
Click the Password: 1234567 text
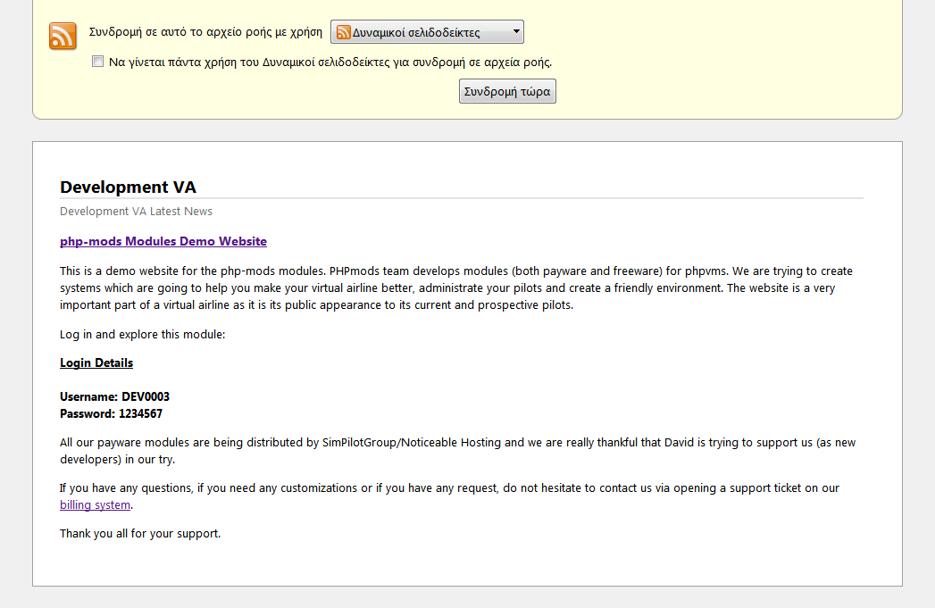click(x=111, y=413)
